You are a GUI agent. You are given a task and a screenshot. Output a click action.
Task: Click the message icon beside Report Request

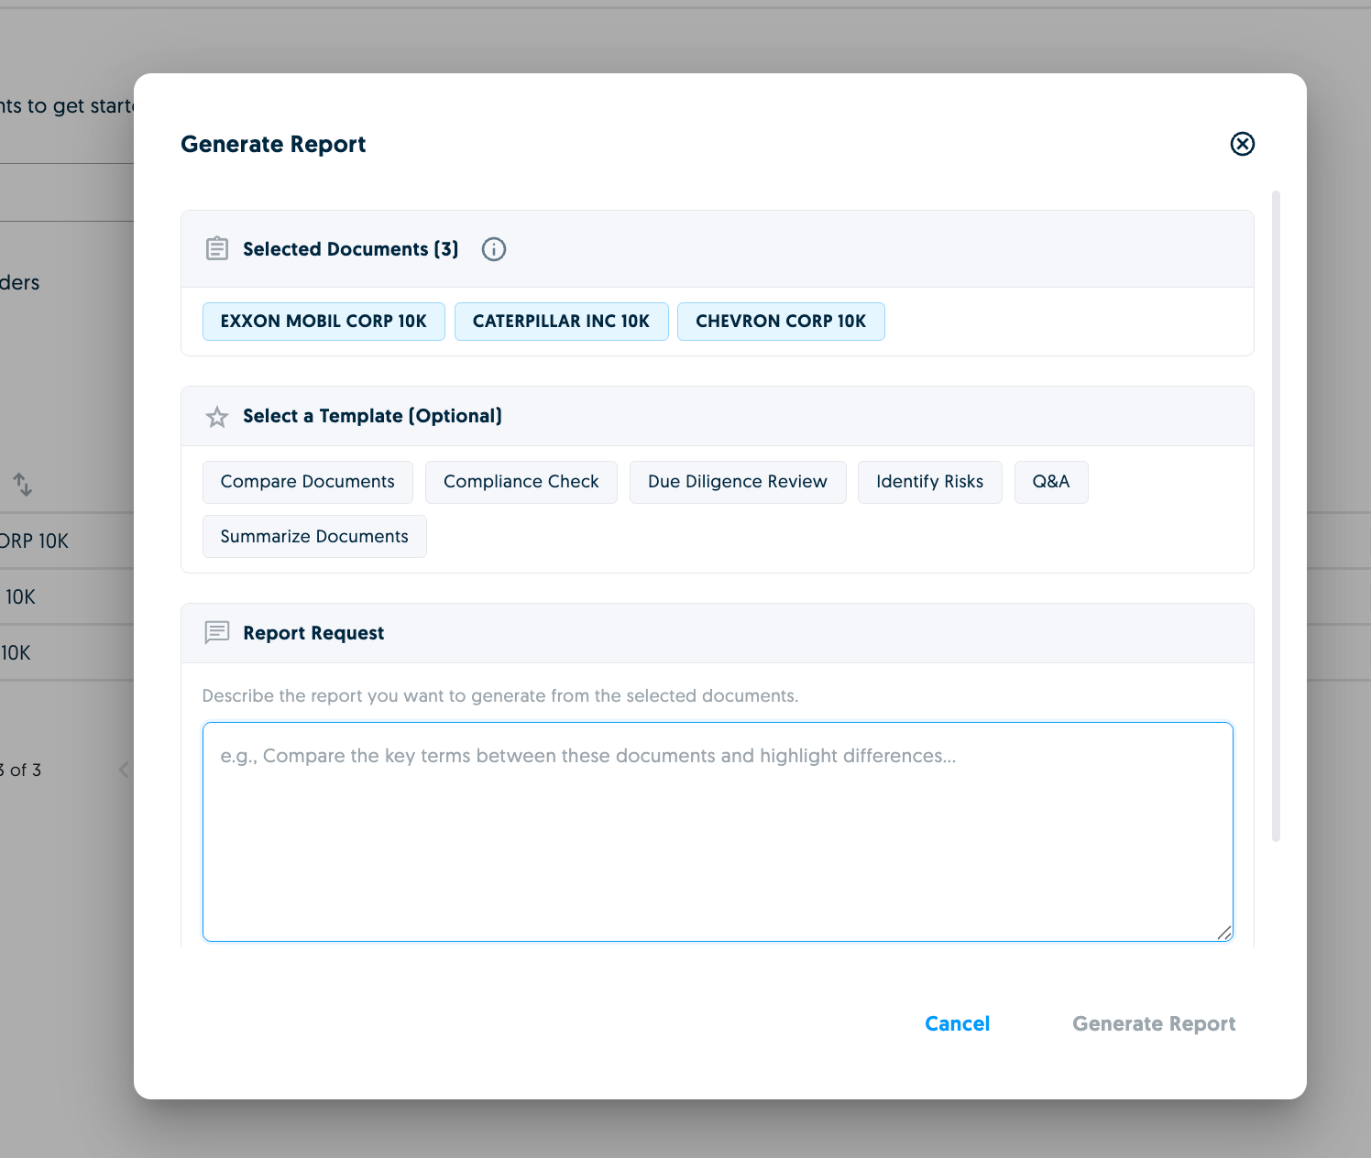coord(217,633)
